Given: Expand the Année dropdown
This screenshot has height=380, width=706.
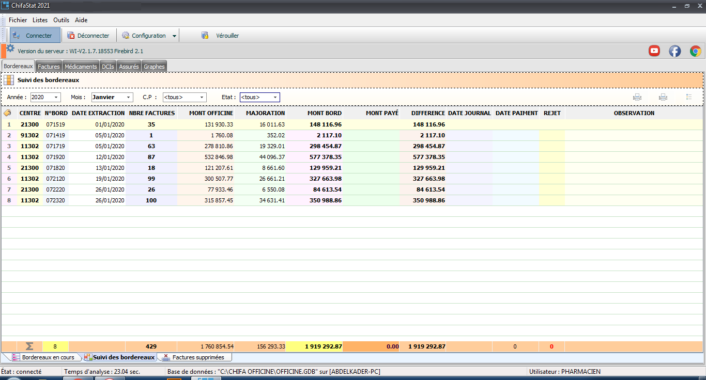Looking at the screenshot, I should pos(56,97).
